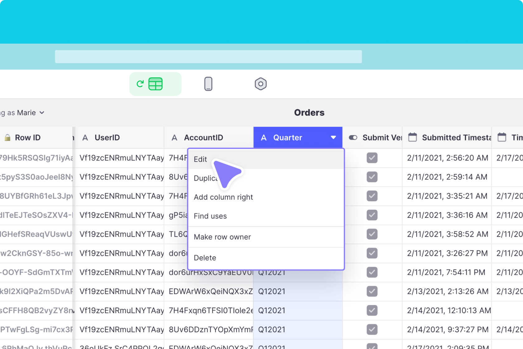Open the settings hexagon icon
Viewport: 523px width, 349px height.
[261, 84]
